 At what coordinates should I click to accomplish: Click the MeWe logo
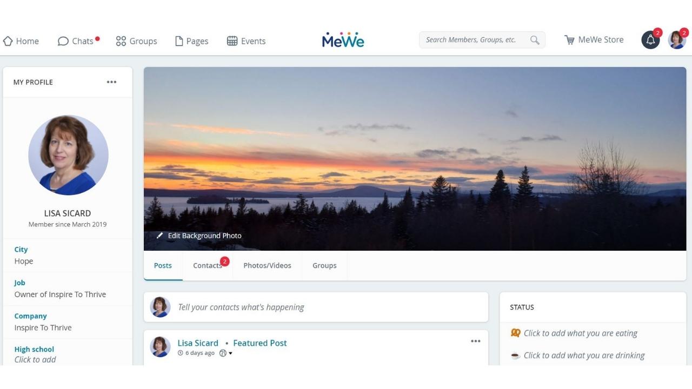point(343,39)
